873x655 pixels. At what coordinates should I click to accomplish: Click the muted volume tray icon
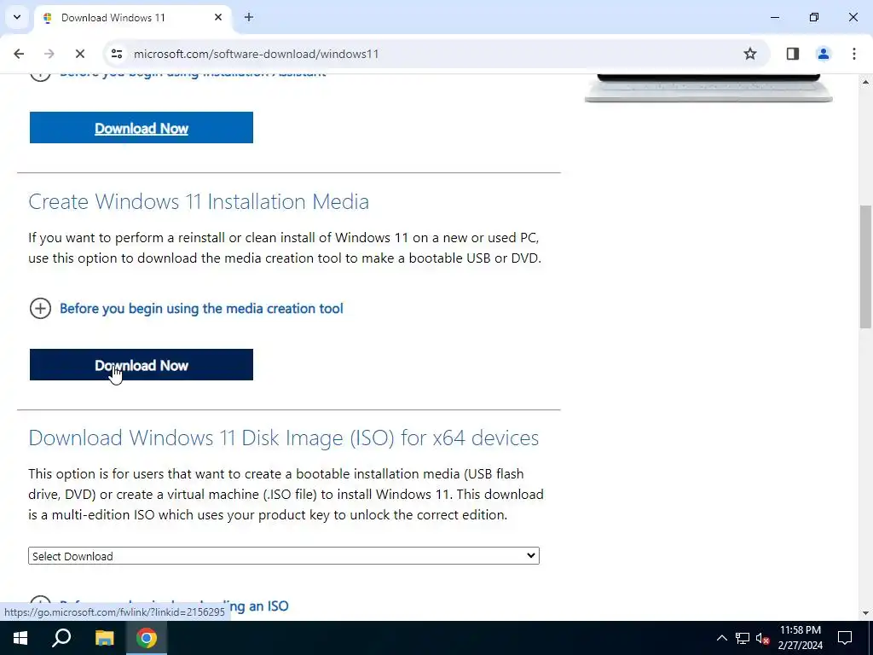(x=763, y=638)
